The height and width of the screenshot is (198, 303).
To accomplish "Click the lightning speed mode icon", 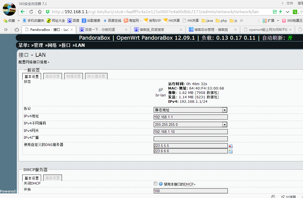I will 280,12.
